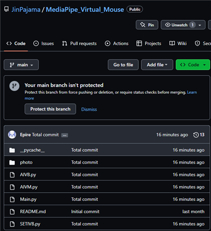Open the JinPajama owner profile link
This screenshot has height=231, width=211.
click(26, 10)
